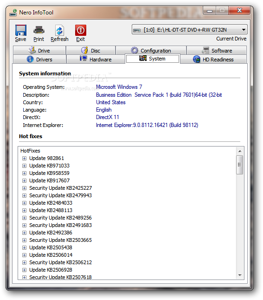The image size is (263, 300).
Task: Select the HotFixes root text
Action: [x=30, y=151]
